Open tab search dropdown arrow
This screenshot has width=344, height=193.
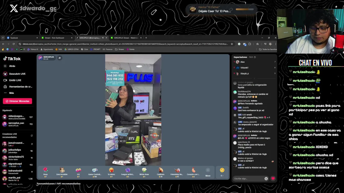(3, 38)
